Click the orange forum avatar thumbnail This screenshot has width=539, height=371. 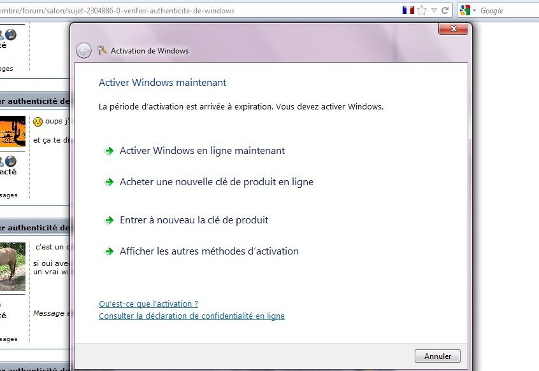13,130
